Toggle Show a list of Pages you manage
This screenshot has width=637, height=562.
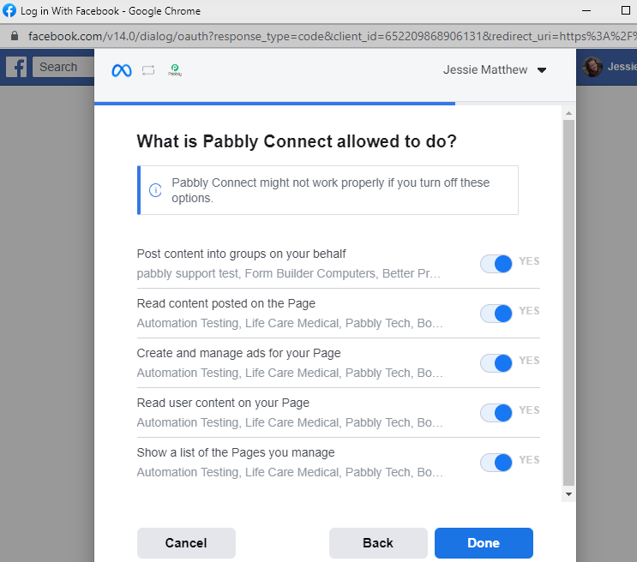tap(496, 463)
